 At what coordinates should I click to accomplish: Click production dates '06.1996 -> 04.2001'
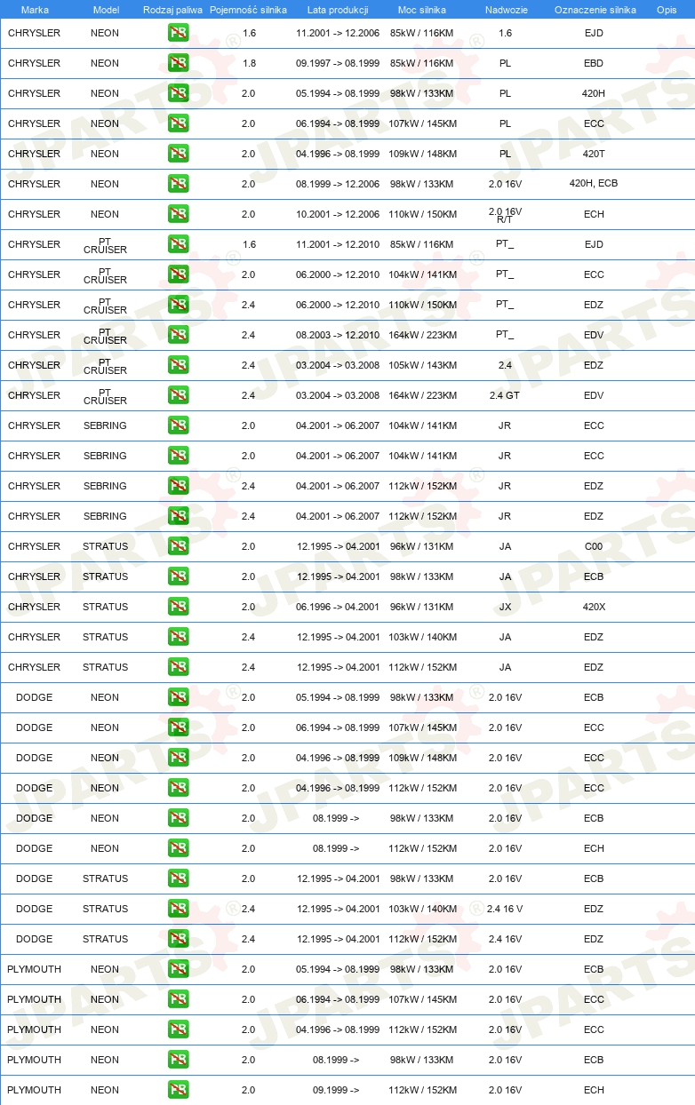[338, 607]
